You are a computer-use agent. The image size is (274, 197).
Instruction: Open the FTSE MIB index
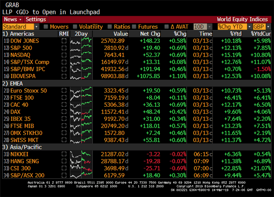click(x=22, y=126)
